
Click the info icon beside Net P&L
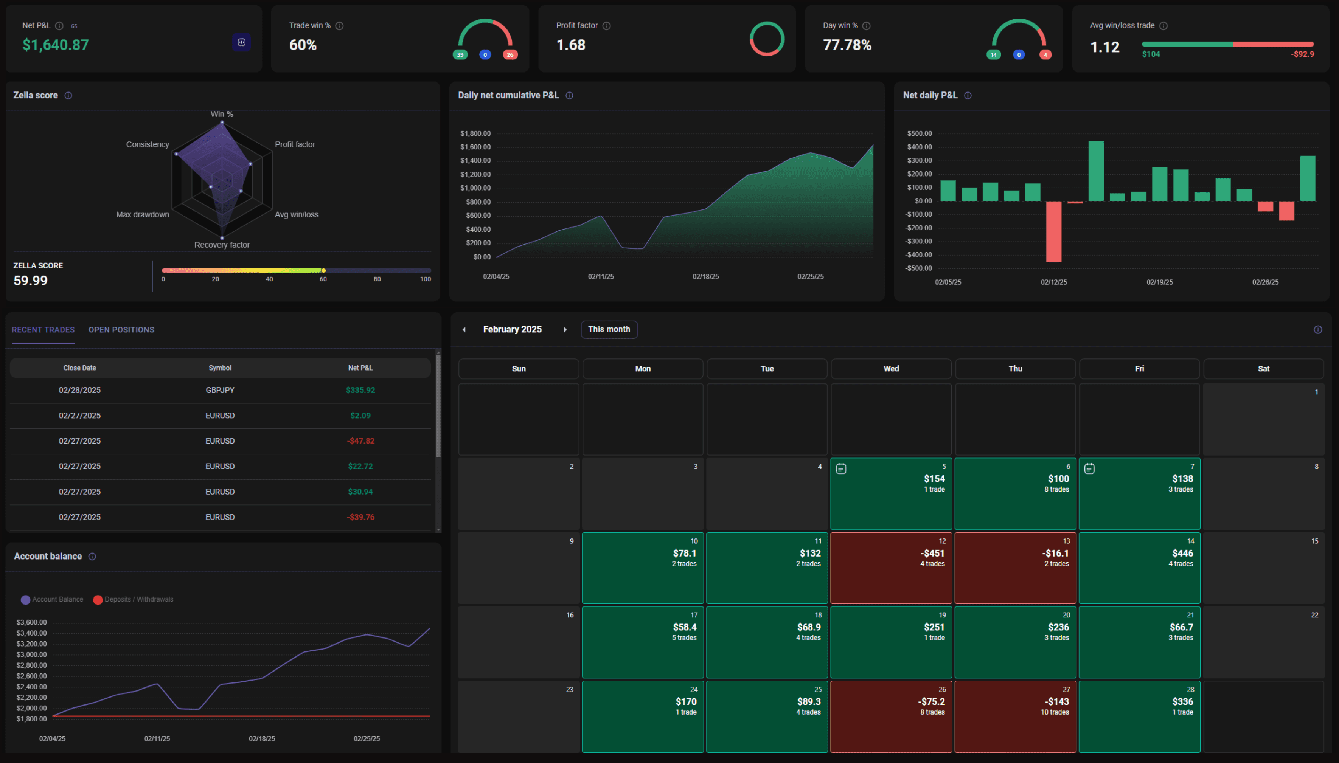click(x=59, y=26)
